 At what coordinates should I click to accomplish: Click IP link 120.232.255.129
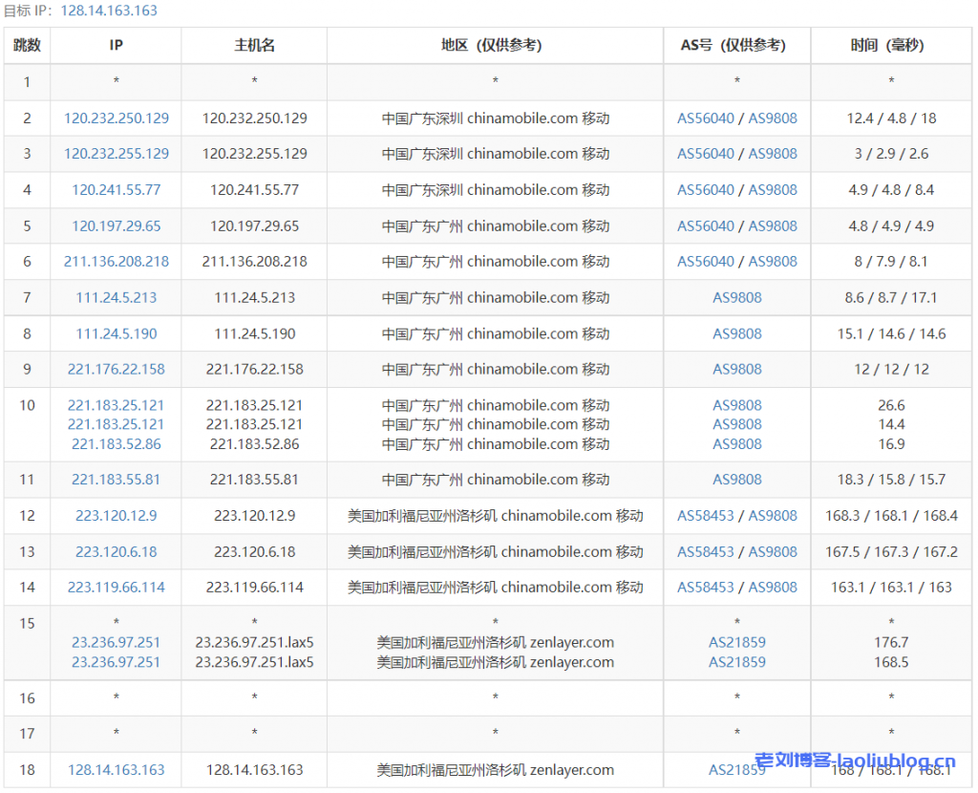[x=117, y=154]
